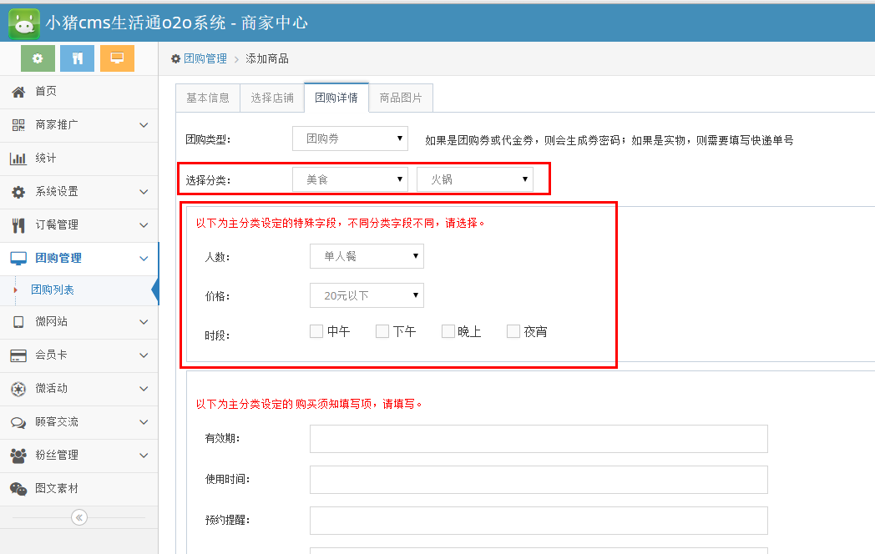875x554 pixels.
Task: Enable the 夜宵 checkbox
Action: [513, 331]
